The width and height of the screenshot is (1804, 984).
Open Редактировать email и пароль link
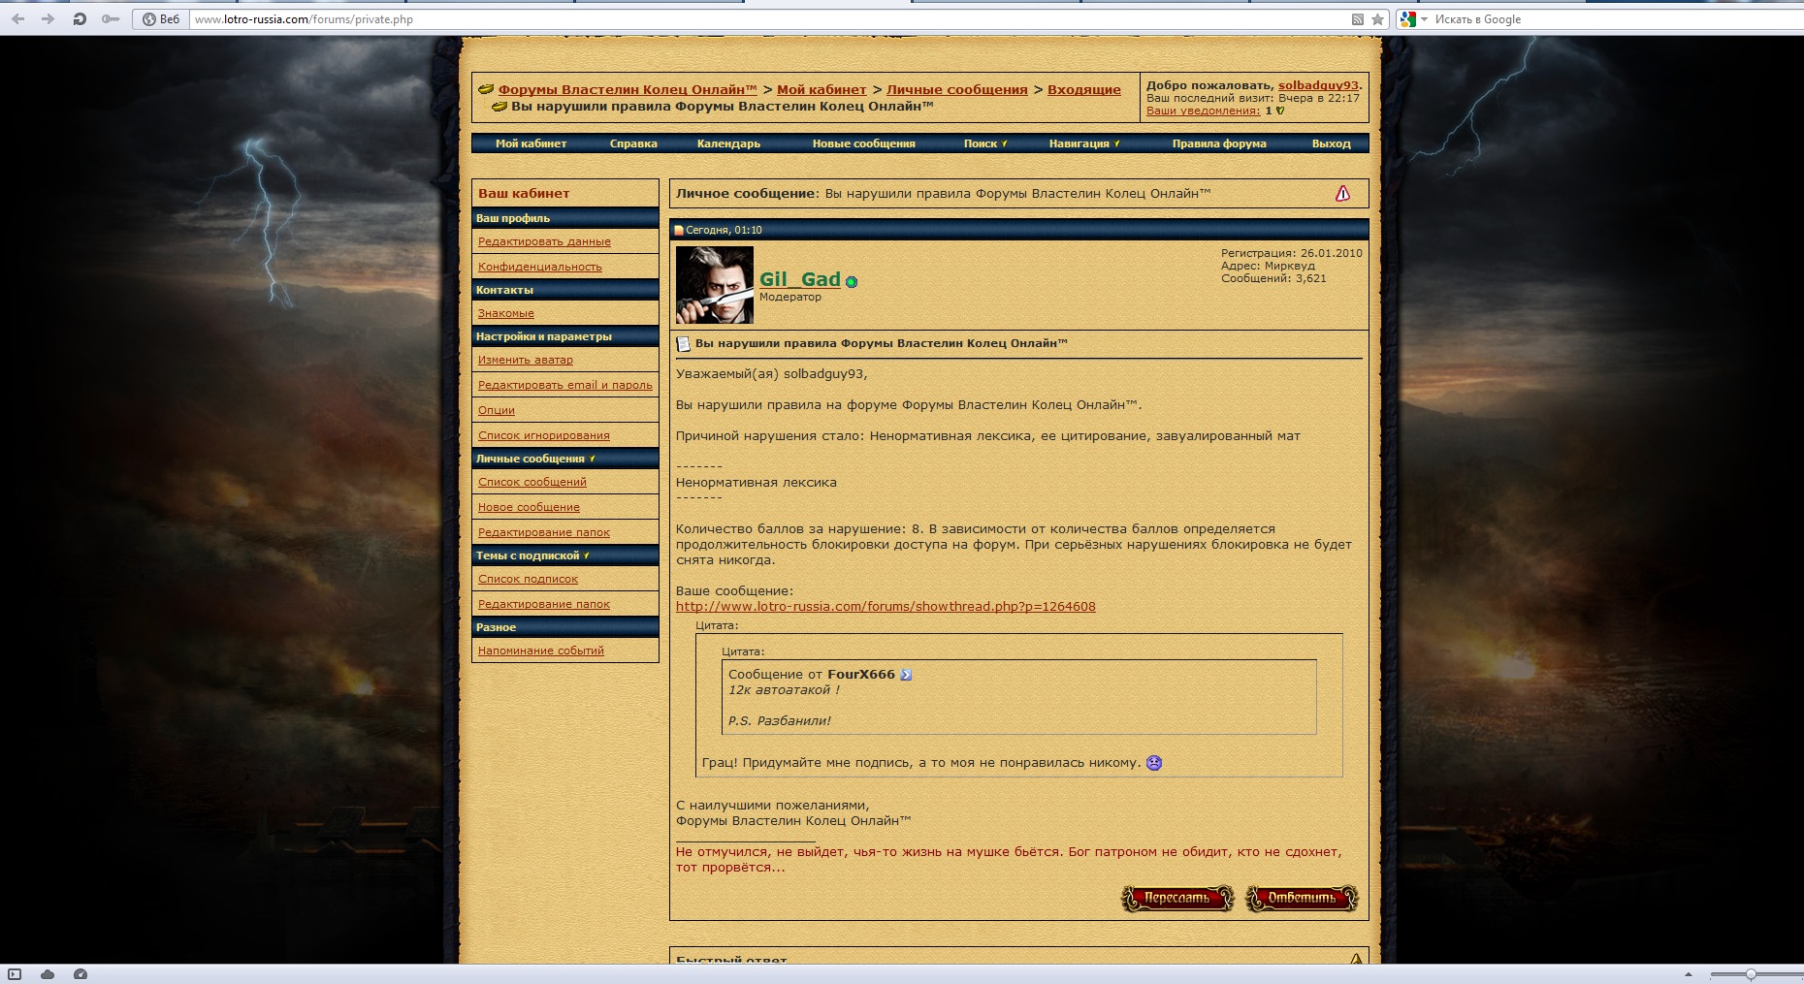(x=565, y=385)
